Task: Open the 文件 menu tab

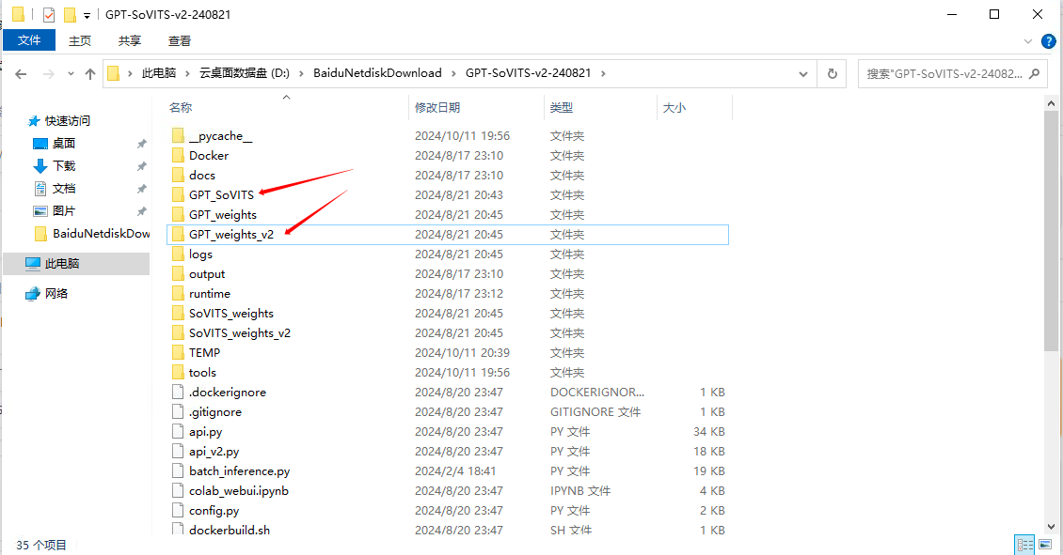Action: [29, 40]
